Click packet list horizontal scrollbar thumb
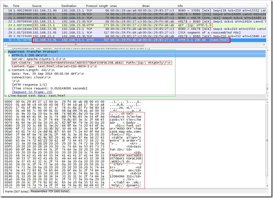The height and width of the screenshot is (198, 273). click(x=76, y=44)
